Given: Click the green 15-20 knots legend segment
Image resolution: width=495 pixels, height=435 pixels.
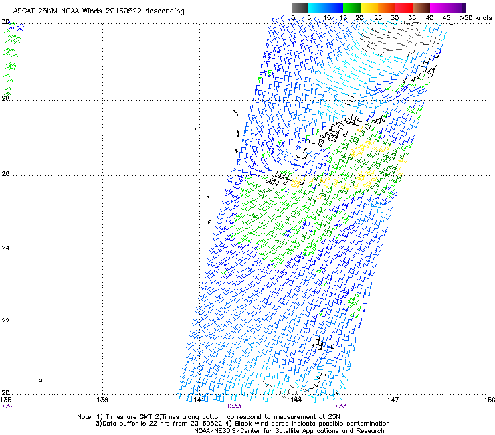Looking at the screenshot, I should coord(352,8).
